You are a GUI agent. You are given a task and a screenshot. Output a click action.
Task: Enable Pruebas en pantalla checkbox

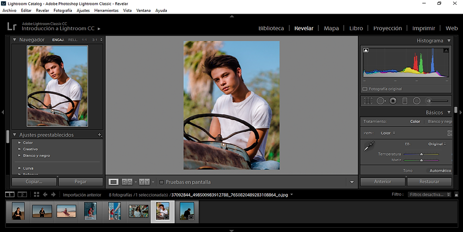(162, 182)
